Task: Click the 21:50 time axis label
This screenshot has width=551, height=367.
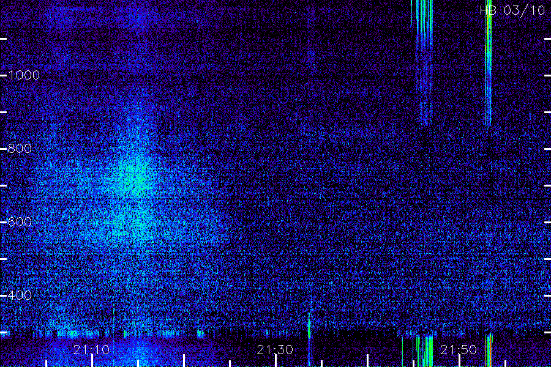Action: [x=459, y=350]
